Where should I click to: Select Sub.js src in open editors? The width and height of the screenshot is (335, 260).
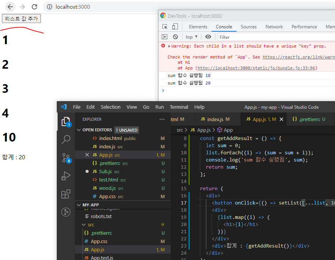pyautogui.click(x=123, y=172)
